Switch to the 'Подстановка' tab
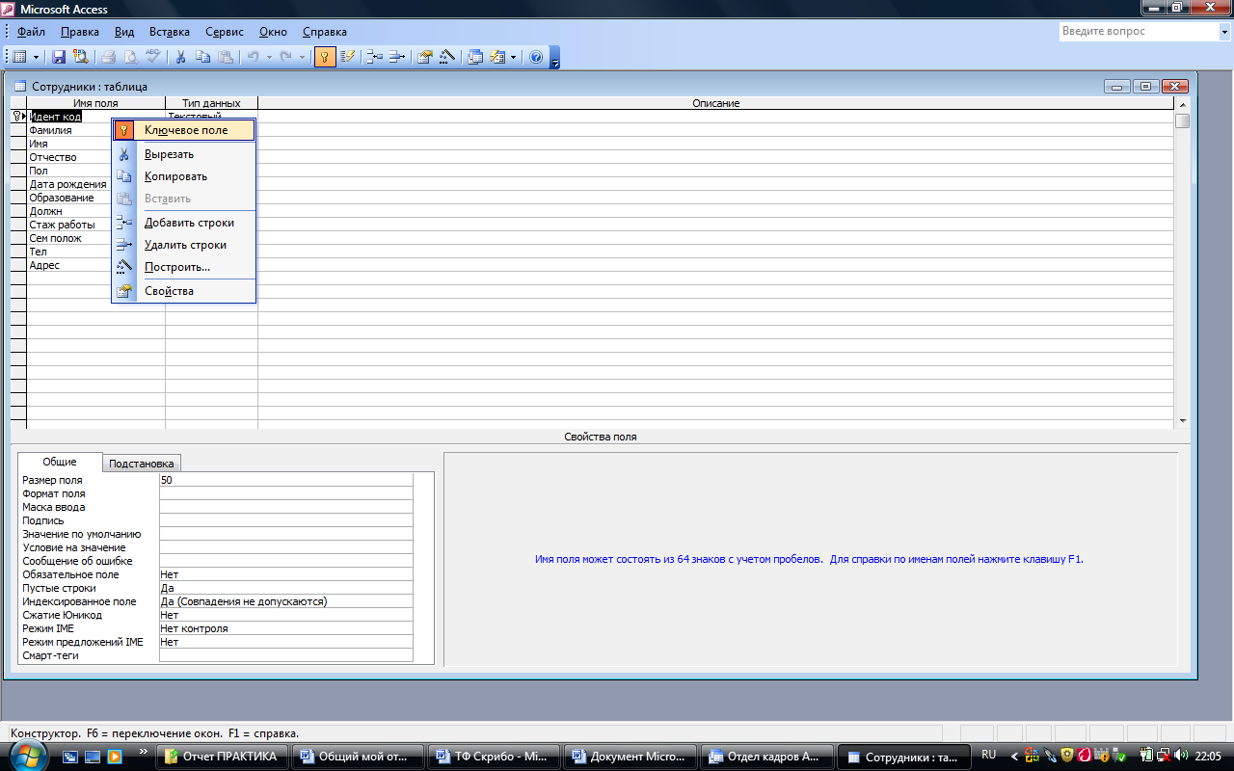The image size is (1234, 771). pos(142,464)
